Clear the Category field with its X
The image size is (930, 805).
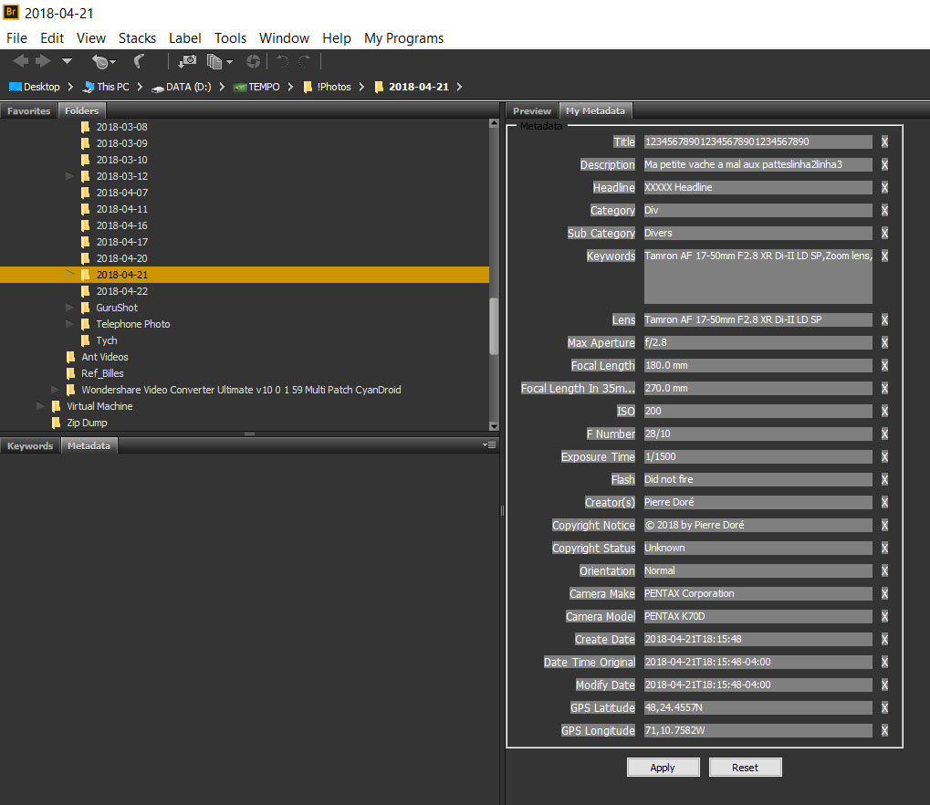pyautogui.click(x=884, y=210)
